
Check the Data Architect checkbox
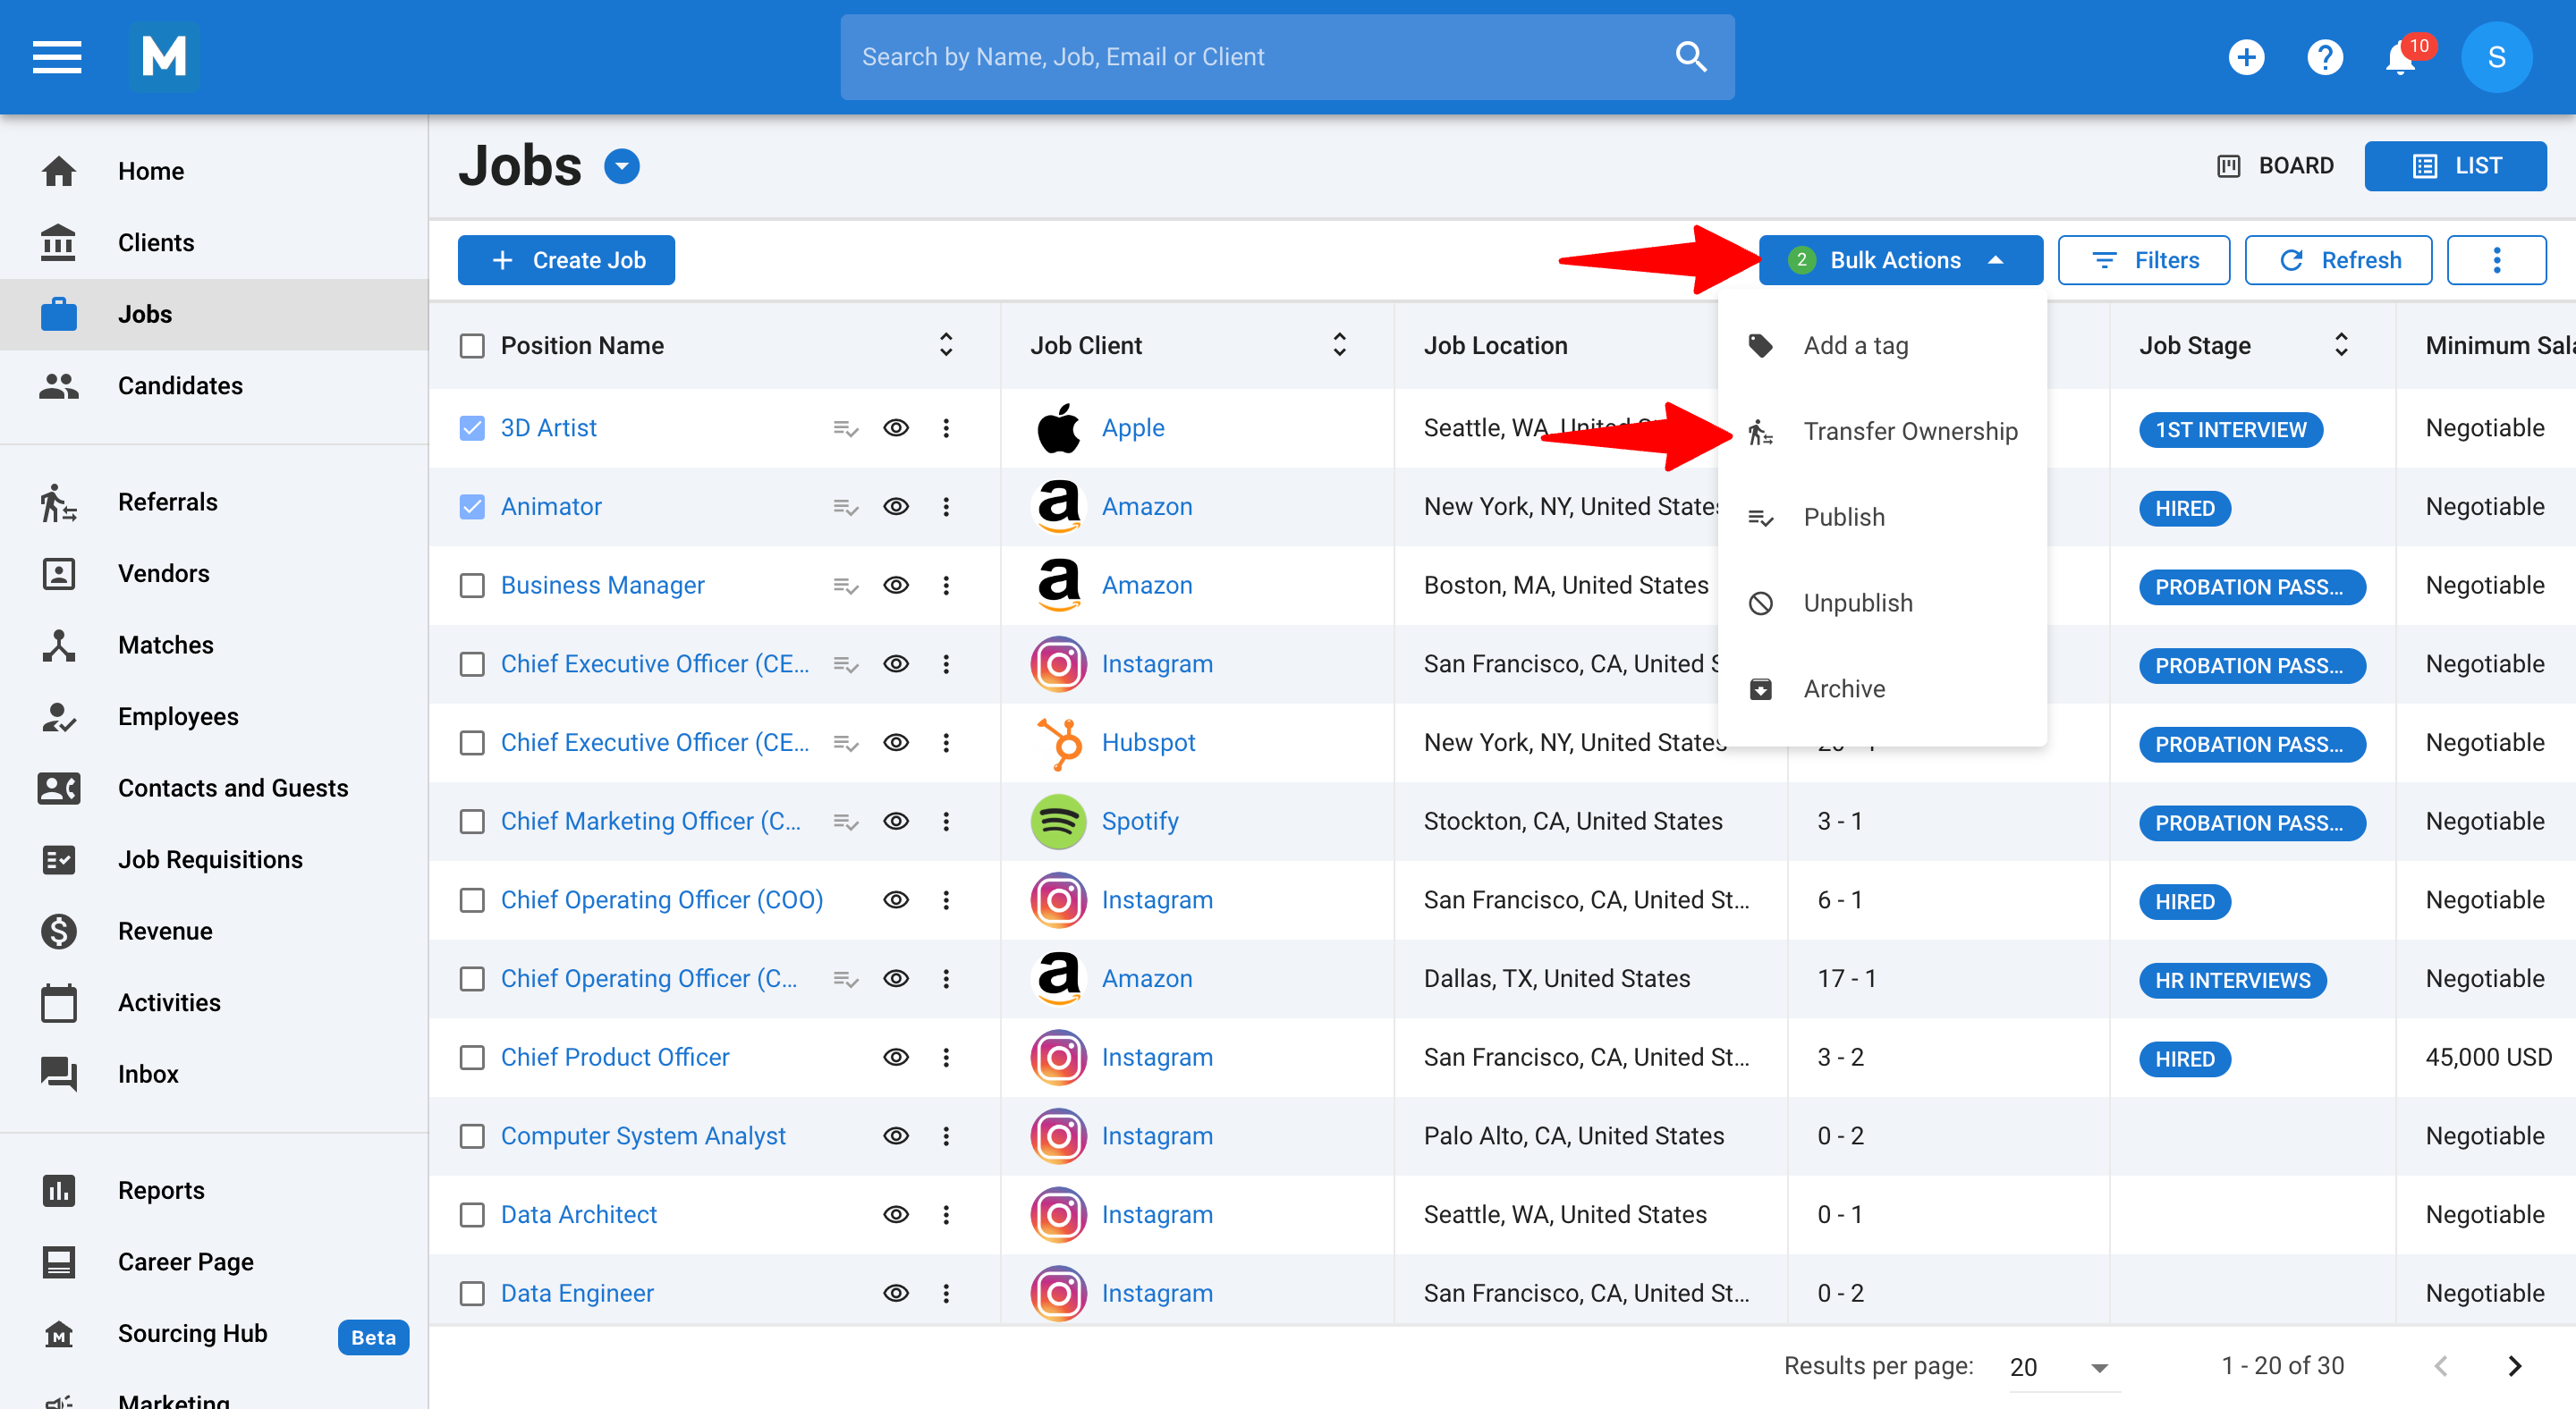(x=472, y=1214)
